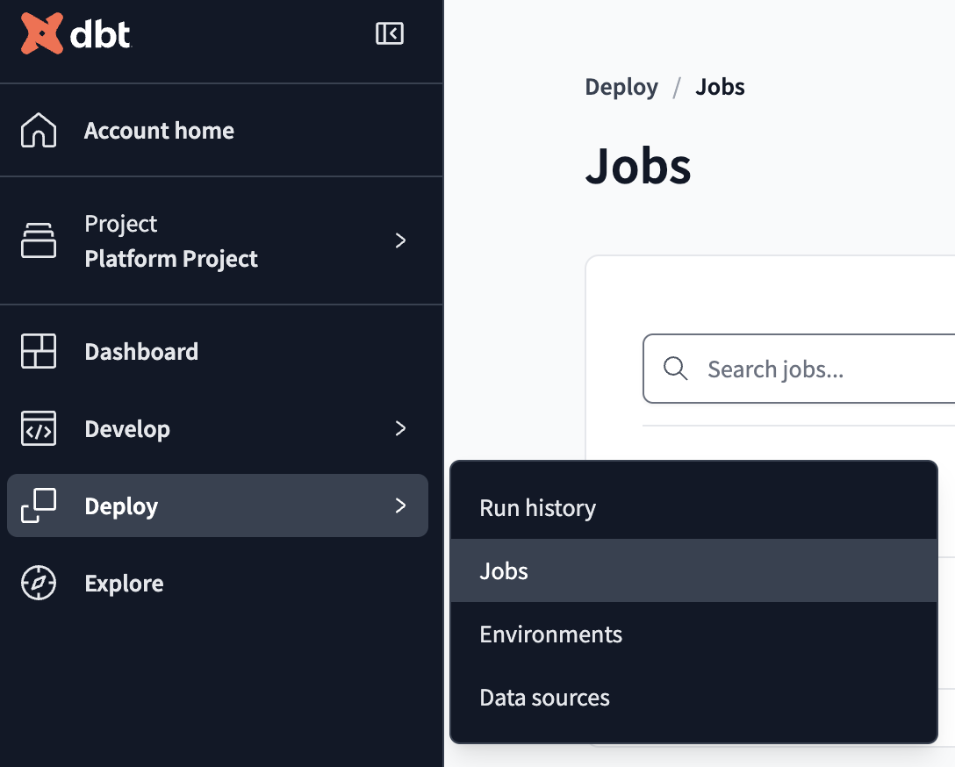Open the Develop submenu chevron
Screen dimensions: 955x767
coord(400,428)
